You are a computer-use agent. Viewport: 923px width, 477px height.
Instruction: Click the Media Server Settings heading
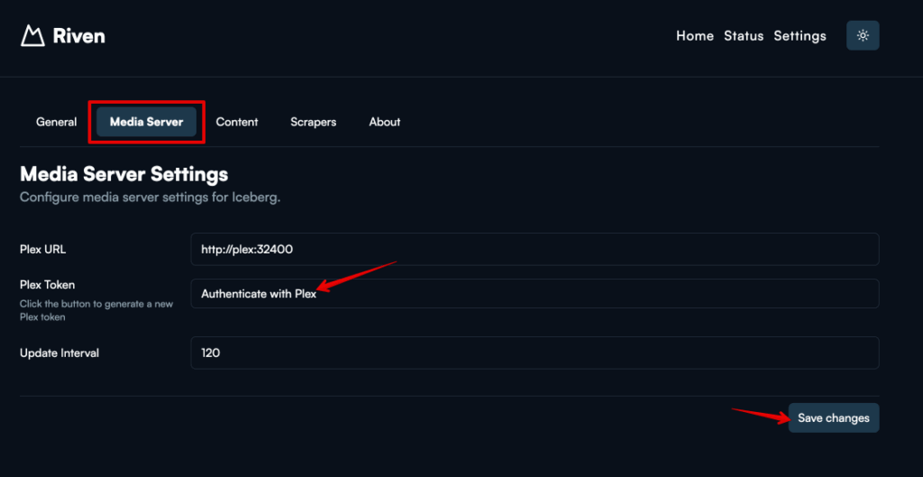point(124,174)
